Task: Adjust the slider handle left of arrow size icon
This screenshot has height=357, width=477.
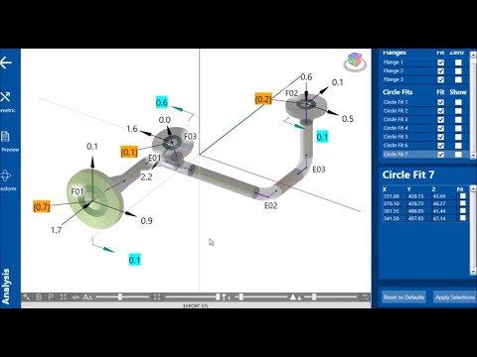Action: (218, 297)
